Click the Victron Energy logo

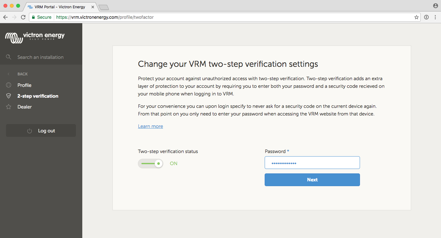[35, 37]
